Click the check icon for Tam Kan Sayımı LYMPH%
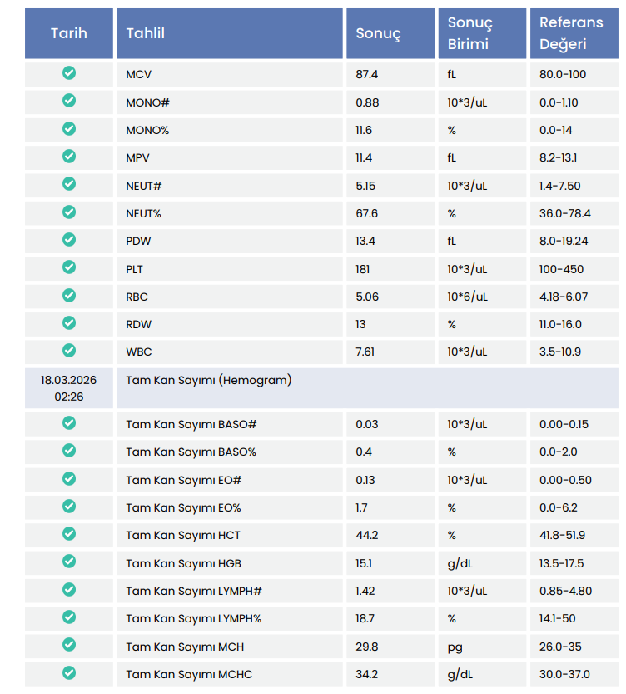The image size is (626, 694). (69, 617)
